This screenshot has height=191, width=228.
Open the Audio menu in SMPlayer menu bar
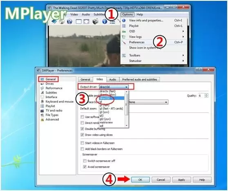[x=86, y=14]
